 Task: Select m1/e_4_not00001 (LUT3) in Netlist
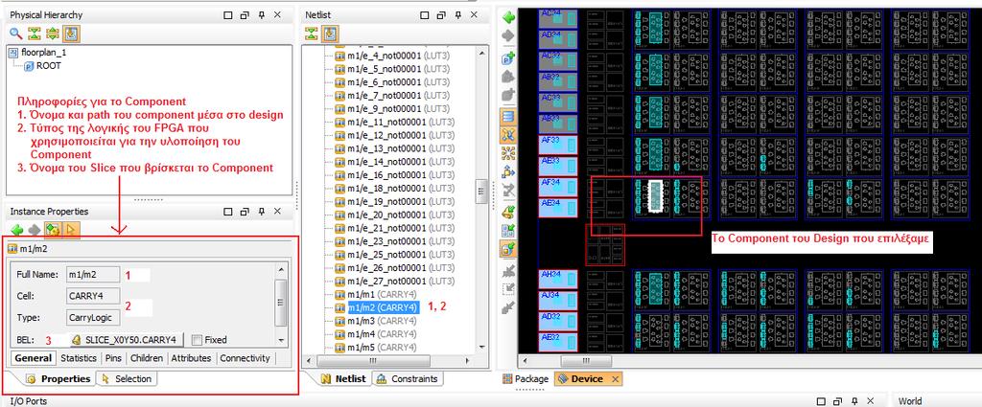point(398,56)
